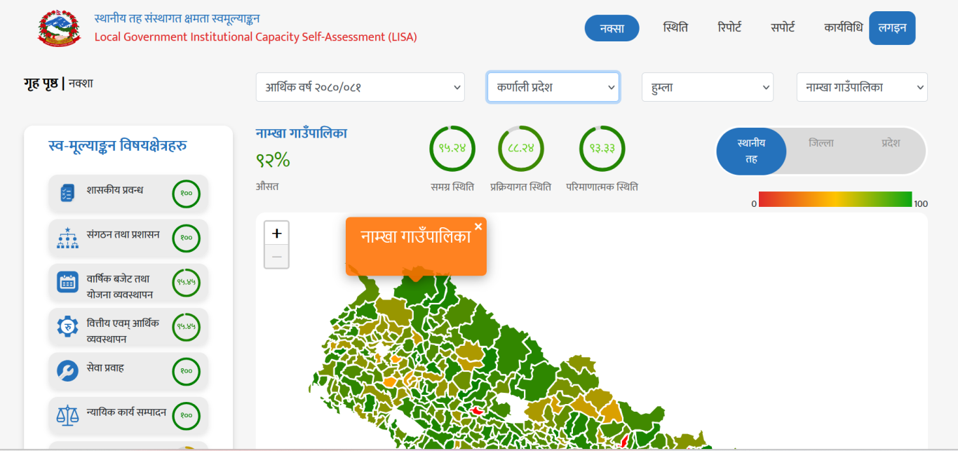Zoom in the map with plus button
The width and height of the screenshot is (958, 451).
pyautogui.click(x=276, y=234)
